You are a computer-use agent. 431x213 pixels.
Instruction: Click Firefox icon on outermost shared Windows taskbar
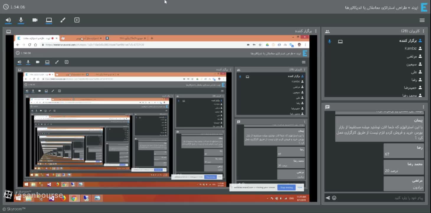point(63,198)
